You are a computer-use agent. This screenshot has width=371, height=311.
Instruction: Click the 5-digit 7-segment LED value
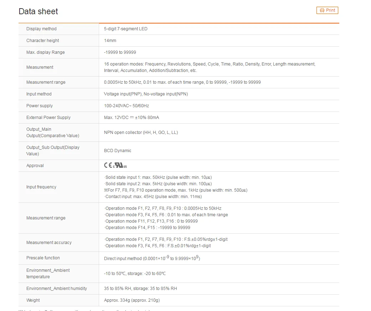tap(126, 29)
